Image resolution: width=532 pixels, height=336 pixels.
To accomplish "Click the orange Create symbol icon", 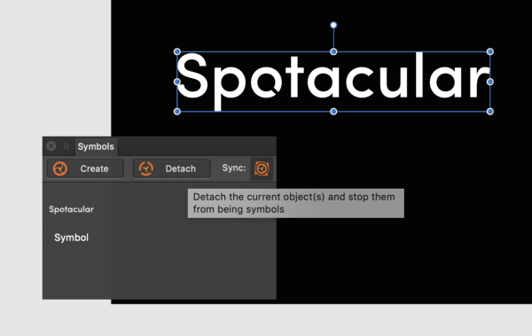I will coord(60,168).
